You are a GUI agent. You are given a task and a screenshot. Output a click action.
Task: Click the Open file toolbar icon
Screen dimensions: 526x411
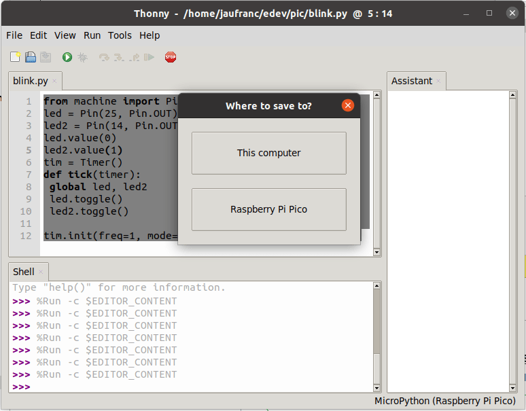pos(30,58)
